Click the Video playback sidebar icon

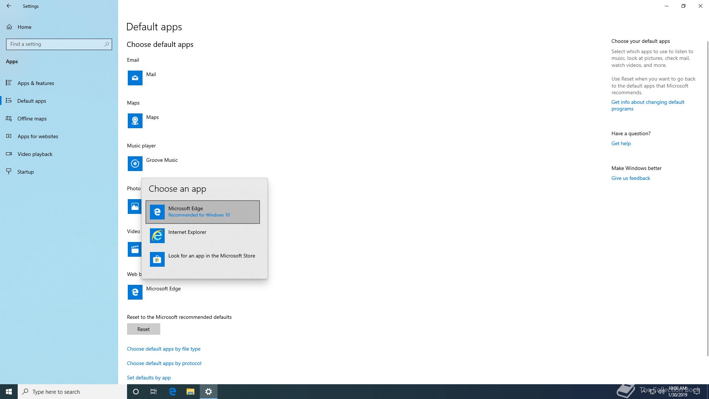9,154
